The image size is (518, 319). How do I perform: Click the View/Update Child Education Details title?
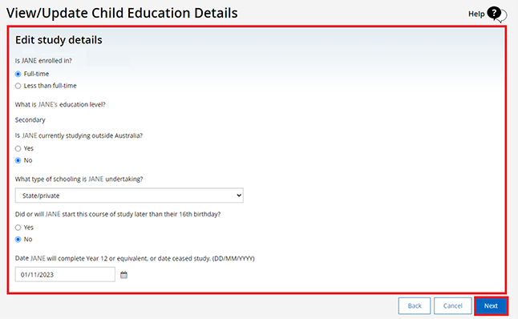pos(122,13)
